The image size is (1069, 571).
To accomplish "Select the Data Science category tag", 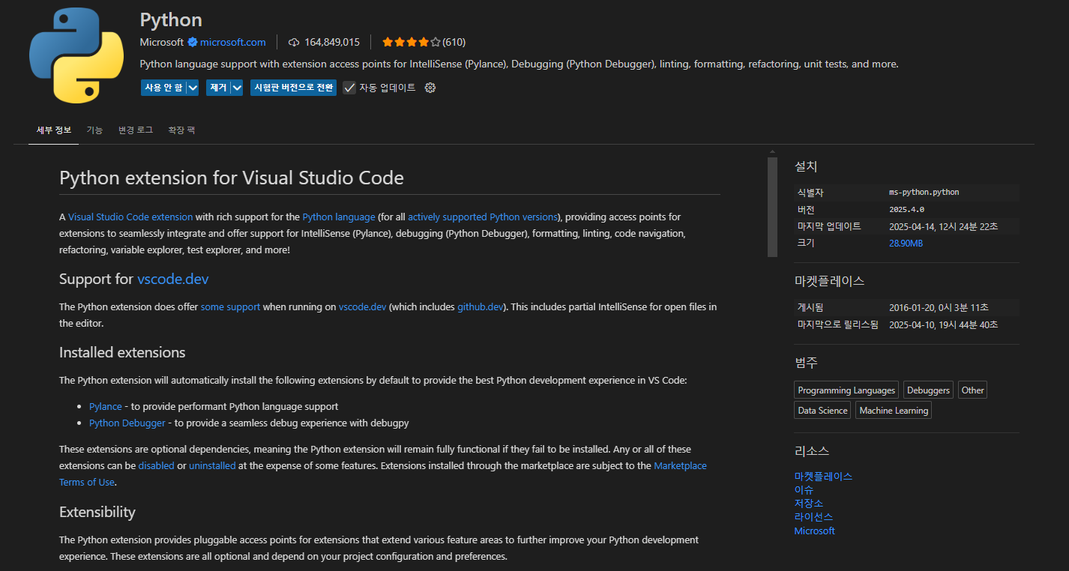I will pos(822,410).
